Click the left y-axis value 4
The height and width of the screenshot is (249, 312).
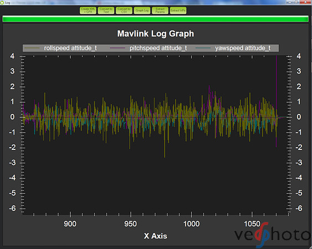[x=12, y=56]
